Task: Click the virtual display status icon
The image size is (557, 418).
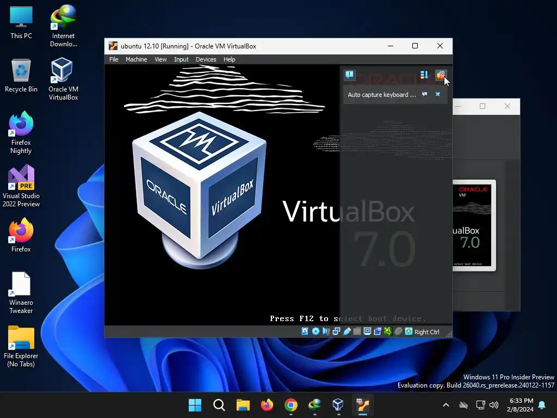Action: (x=367, y=331)
